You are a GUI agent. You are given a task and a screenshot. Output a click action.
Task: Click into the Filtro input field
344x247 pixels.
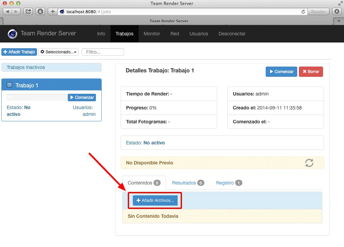pyautogui.click(x=103, y=52)
